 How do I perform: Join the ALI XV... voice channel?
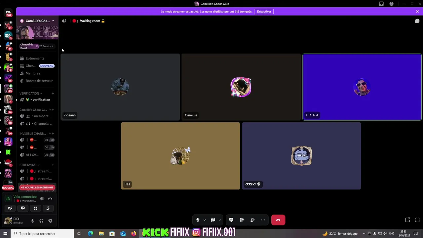point(37,155)
